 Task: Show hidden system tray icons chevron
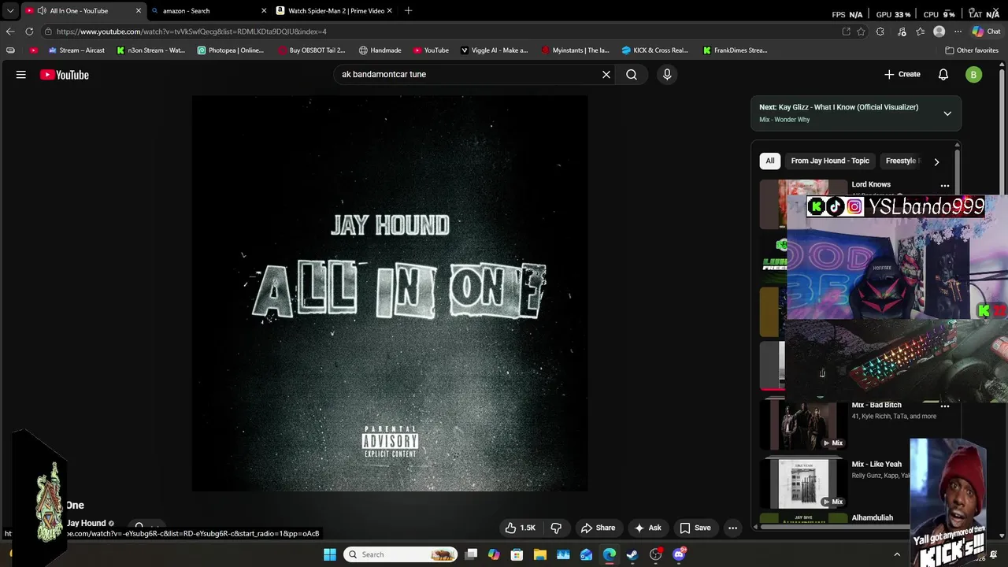[898, 554]
